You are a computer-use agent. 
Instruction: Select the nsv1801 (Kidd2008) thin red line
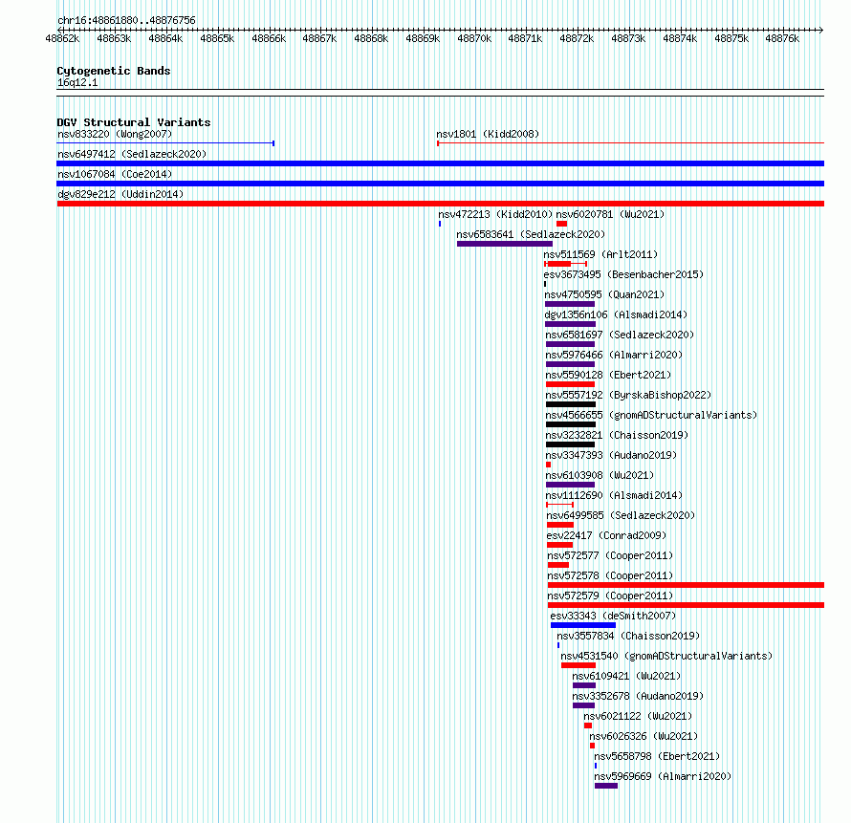pos(631,143)
